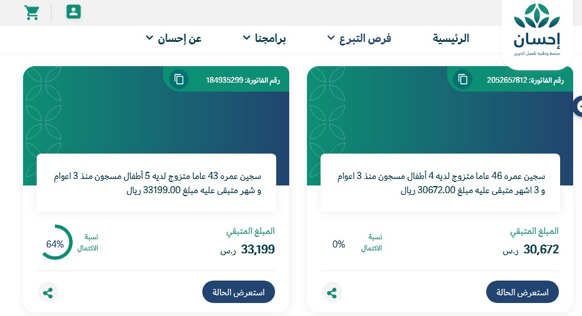Image resolution: width=582 pixels, height=316 pixels.
Task: Click استعرض الحالة for the 46-year-old prisoner
Action: tap(522, 292)
